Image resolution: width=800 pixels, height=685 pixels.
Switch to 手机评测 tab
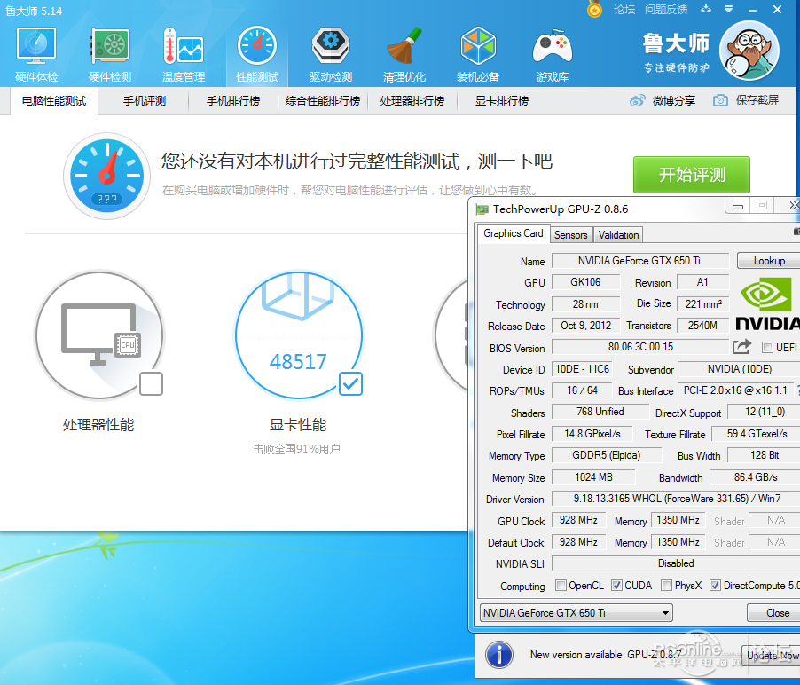(x=145, y=101)
